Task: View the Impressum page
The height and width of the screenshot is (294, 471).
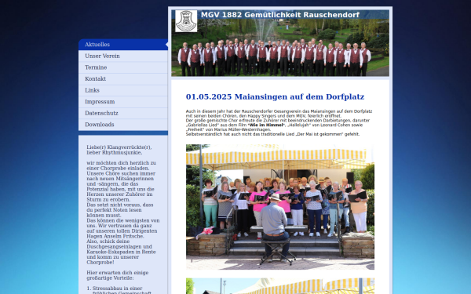Action: (123, 101)
